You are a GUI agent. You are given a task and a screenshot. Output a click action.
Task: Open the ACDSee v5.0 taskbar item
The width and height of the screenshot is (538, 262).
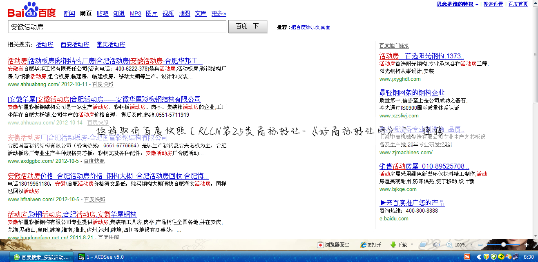(101, 257)
